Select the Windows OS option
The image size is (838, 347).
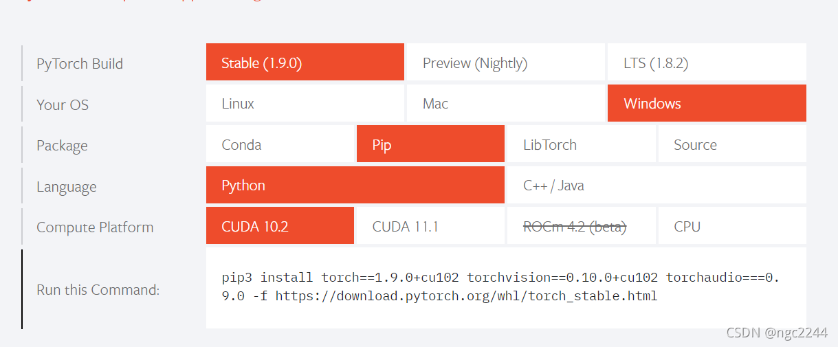(x=707, y=103)
